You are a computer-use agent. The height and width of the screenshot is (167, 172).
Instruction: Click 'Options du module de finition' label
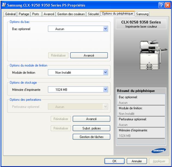28,65
